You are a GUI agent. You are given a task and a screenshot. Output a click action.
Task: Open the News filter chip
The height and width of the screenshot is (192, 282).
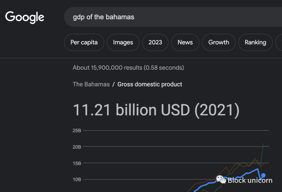(185, 42)
